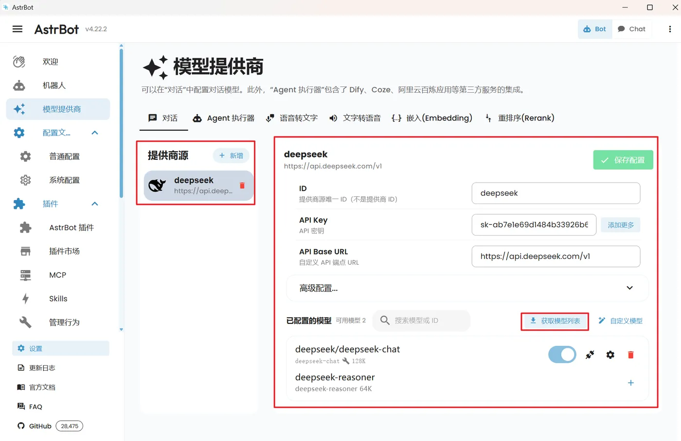Select the 文字转语音 tab
Viewport: 681px width, 441px height.
(x=355, y=118)
